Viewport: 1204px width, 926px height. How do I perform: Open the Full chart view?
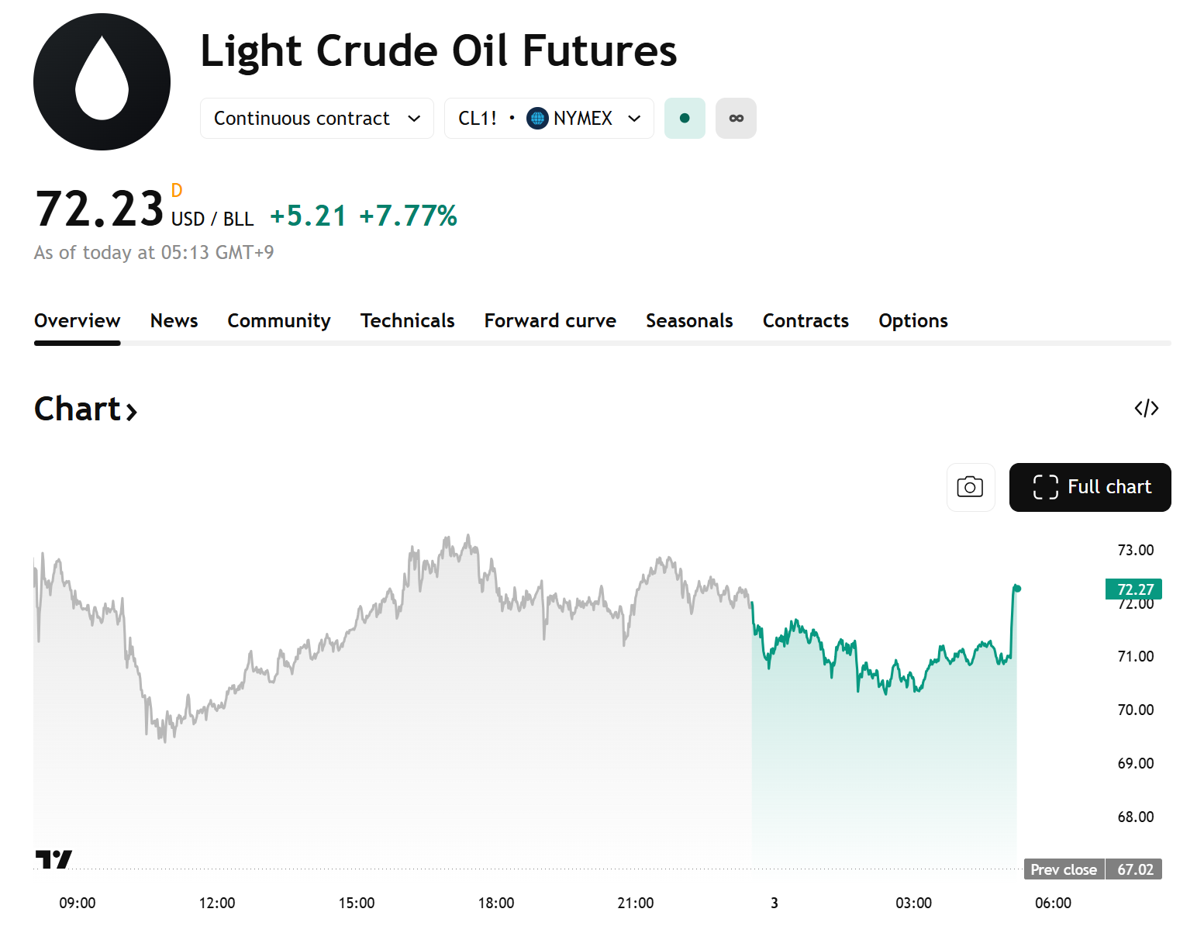(1089, 487)
